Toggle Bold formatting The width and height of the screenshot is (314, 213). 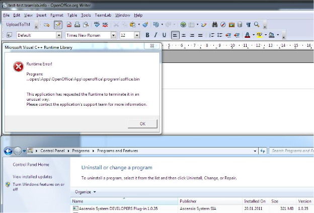pyautogui.click(x=147, y=35)
